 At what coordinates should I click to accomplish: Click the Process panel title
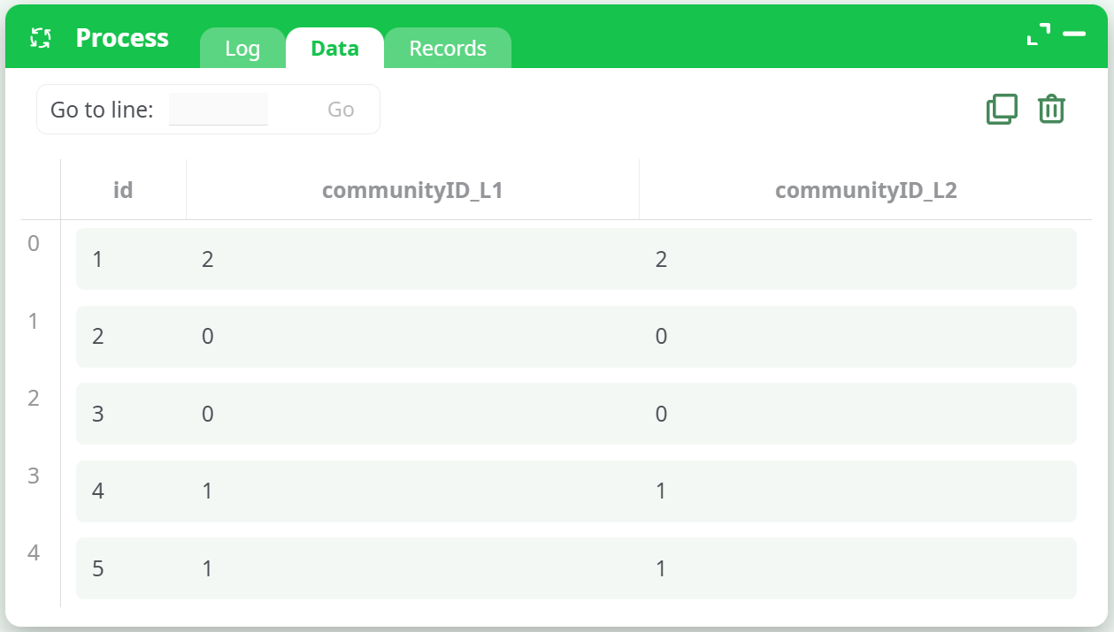point(122,37)
